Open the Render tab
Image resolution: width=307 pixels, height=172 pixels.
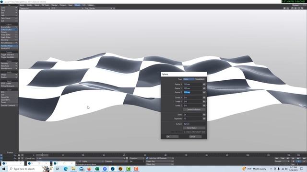pos(54,5)
